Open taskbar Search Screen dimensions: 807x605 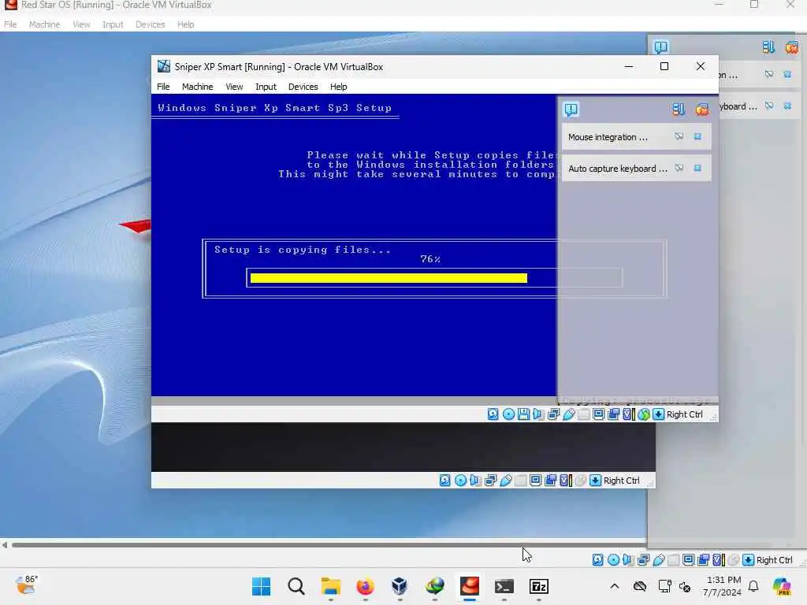(x=296, y=586)
